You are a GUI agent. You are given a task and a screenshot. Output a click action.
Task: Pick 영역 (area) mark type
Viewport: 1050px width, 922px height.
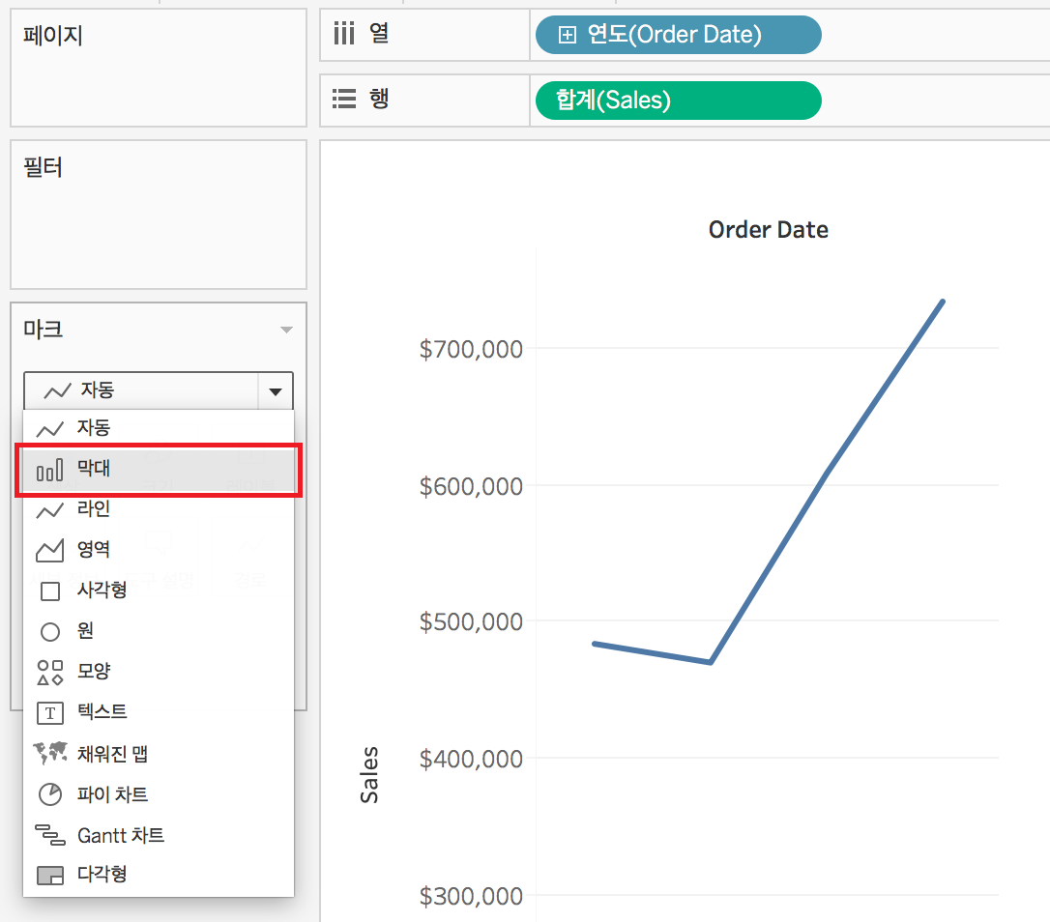coord(159,550)
